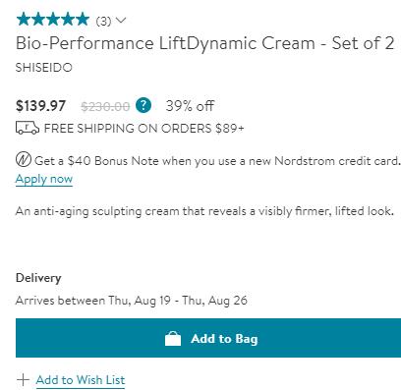The height and width of the screenshot is (390, 401).
Task: Open the Apply now credit card link
Action: (44, 179)
